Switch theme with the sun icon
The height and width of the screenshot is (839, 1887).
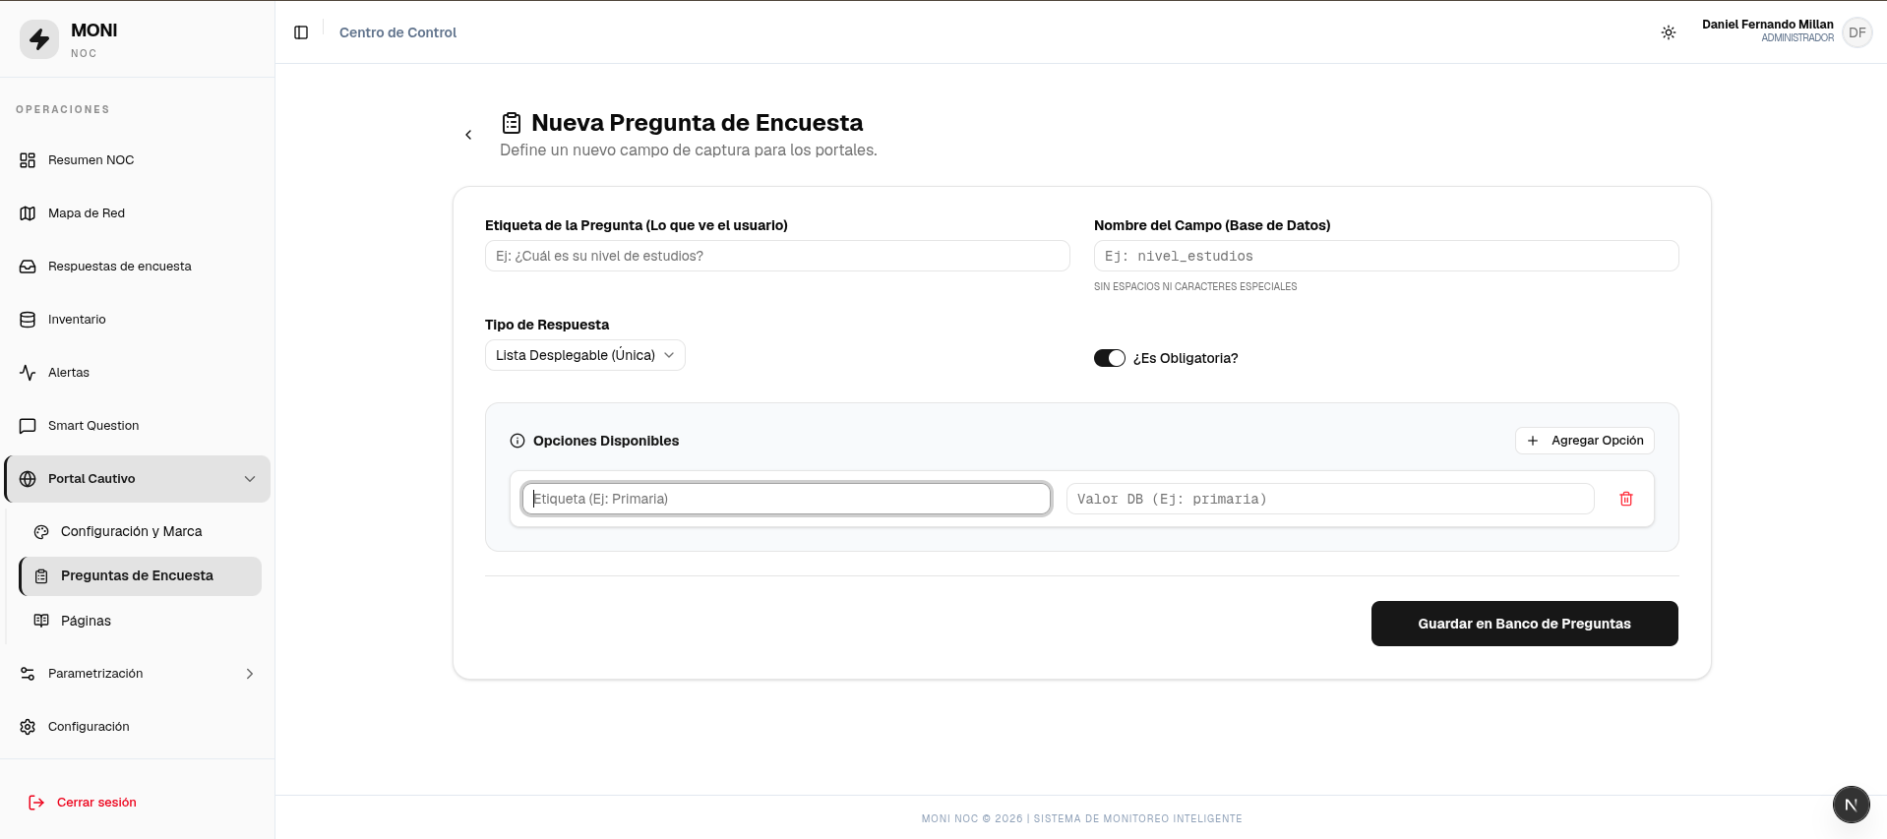coord(1669,32)
